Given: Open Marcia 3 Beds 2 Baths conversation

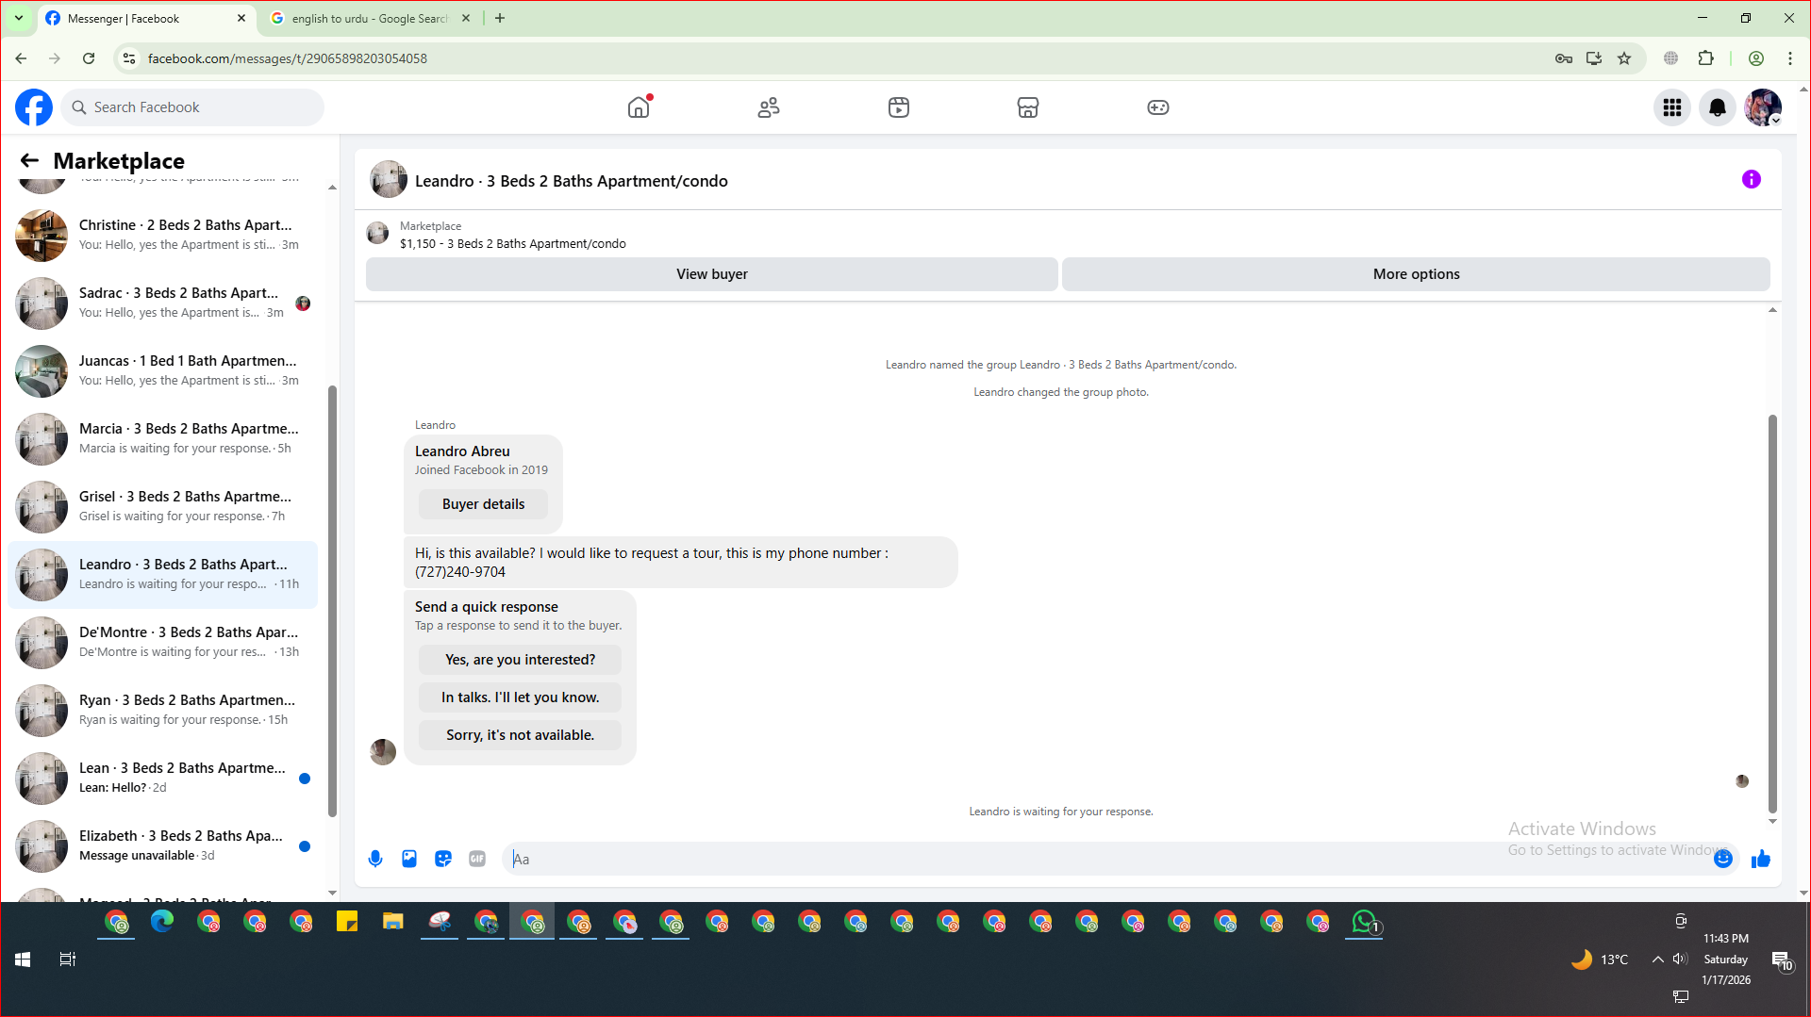Looking at the screenshot, I should [x=162, y=439].
